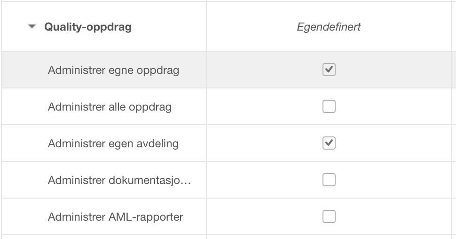This screenshot has width=456, height=239.
Task: Enable the Administrer alle oppdrag checkbox
Action: [x=329, y=107]
